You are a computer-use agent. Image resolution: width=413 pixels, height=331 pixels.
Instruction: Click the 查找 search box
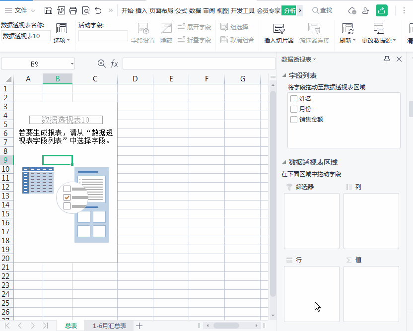coord(322,10)
